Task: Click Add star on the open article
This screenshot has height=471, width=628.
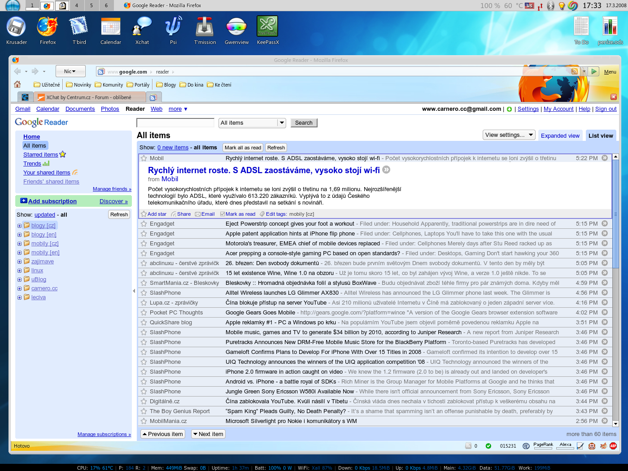Action: (154, 214)
